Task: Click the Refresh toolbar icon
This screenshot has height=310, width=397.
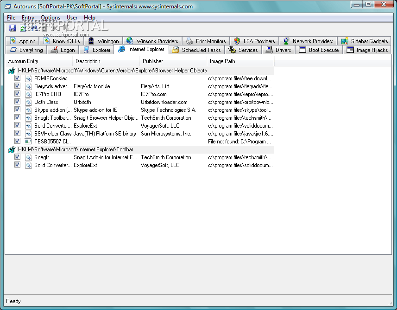Action: 23,28
